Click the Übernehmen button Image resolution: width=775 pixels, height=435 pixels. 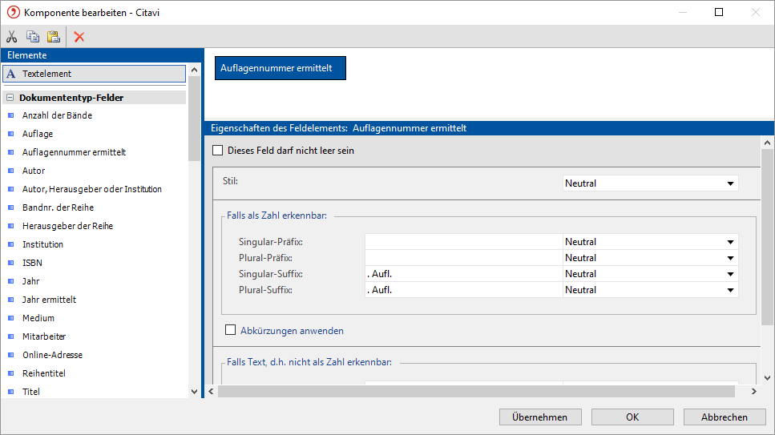[539, 417]
